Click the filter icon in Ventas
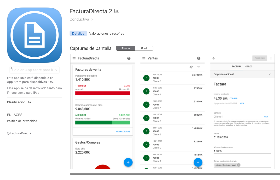Screen dimensions: 280x180 199,67
